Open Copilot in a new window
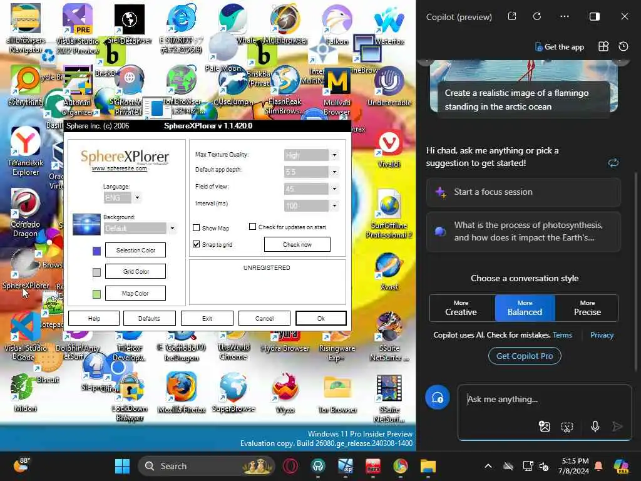 click(x=512, y=16)
